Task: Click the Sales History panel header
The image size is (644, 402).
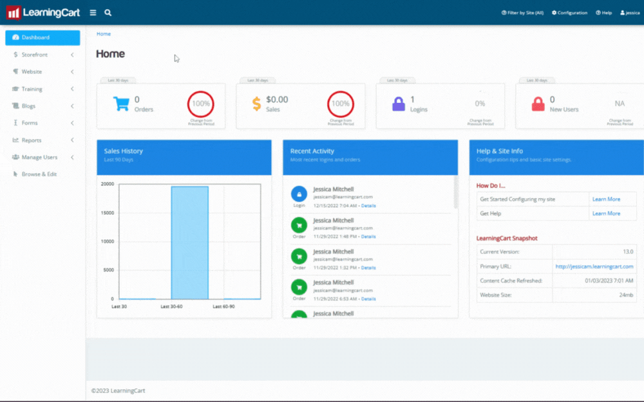Action: click(184, 158)
